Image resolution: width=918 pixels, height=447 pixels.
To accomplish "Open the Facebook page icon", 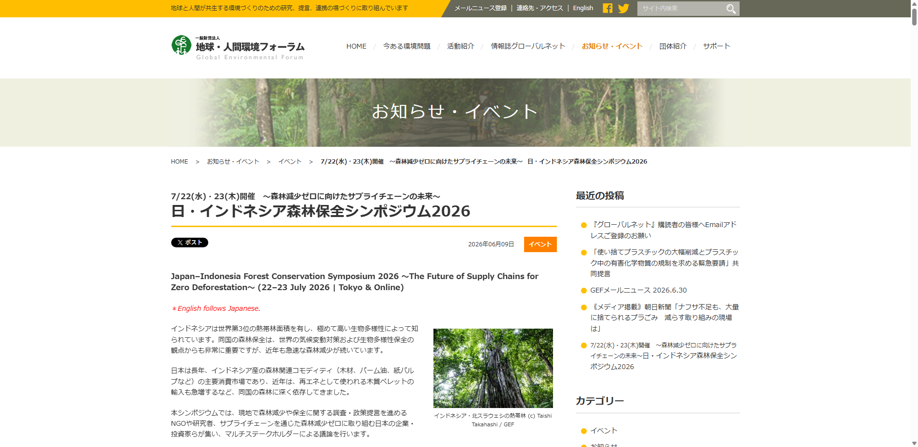I will tap(607, 8).
